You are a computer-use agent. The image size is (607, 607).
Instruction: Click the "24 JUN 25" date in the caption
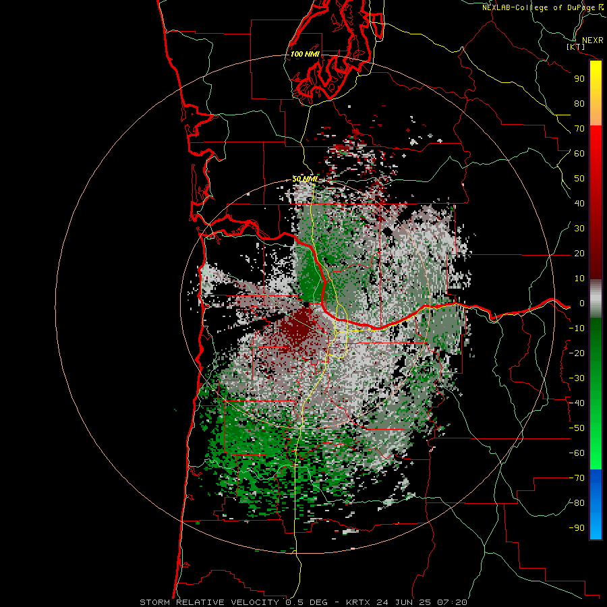[x=404, y=602]
